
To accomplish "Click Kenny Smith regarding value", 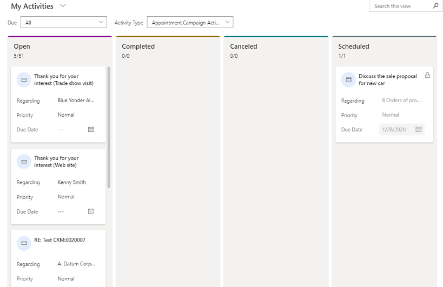I will click(x=72, y=182).
